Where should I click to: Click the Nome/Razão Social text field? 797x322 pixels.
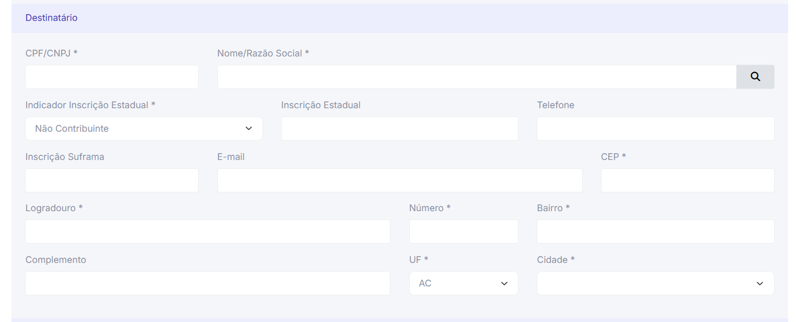tap(477, 77)
